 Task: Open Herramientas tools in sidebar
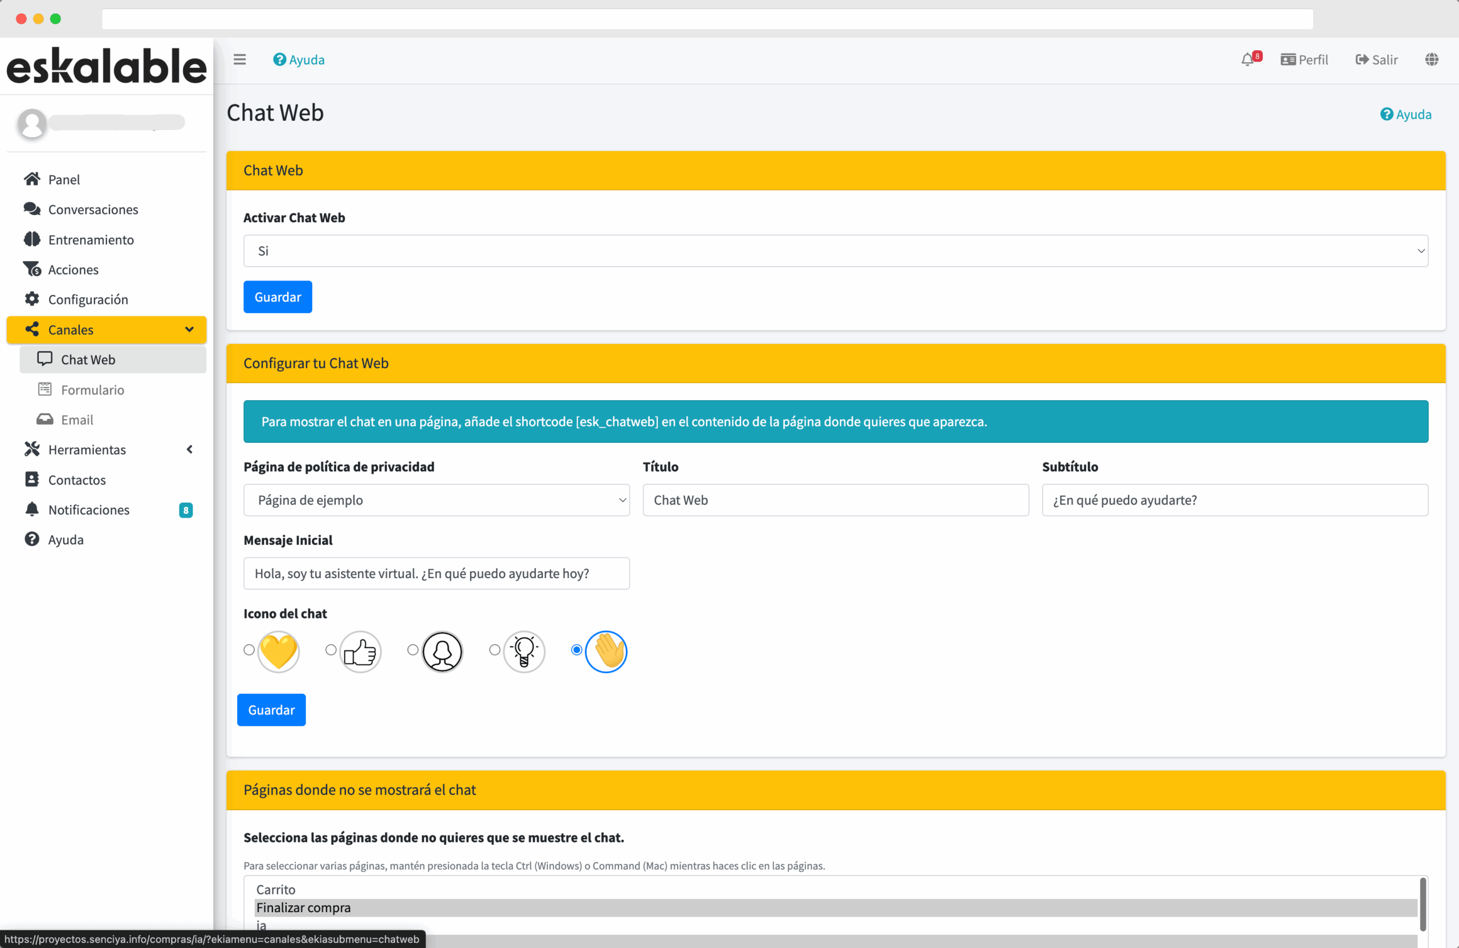(x=87, y=449)
